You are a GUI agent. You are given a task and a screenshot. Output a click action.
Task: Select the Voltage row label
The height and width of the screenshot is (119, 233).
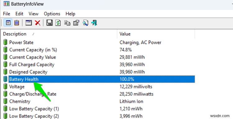tap(17, 87)
